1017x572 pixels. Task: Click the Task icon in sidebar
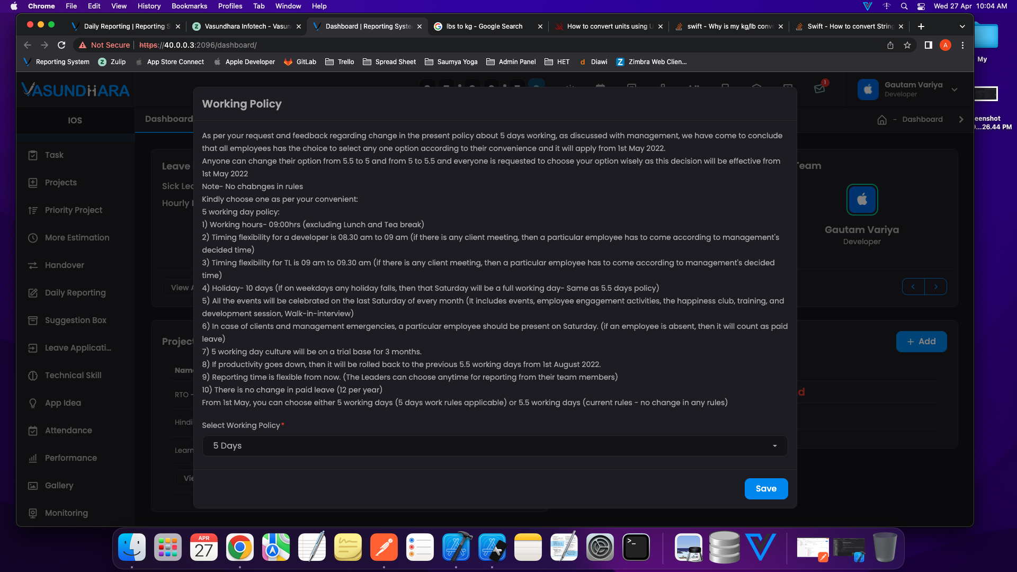(x=33, y=155)
